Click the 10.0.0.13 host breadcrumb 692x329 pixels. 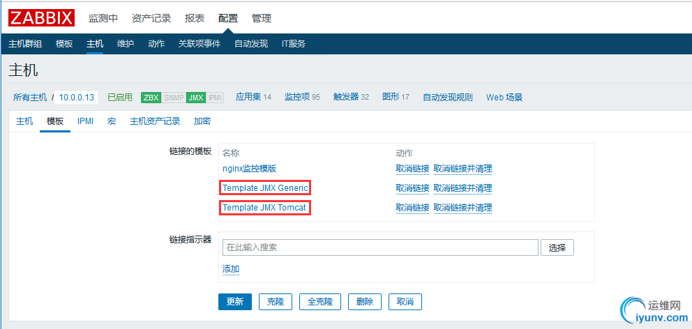(x=76, y=98)
